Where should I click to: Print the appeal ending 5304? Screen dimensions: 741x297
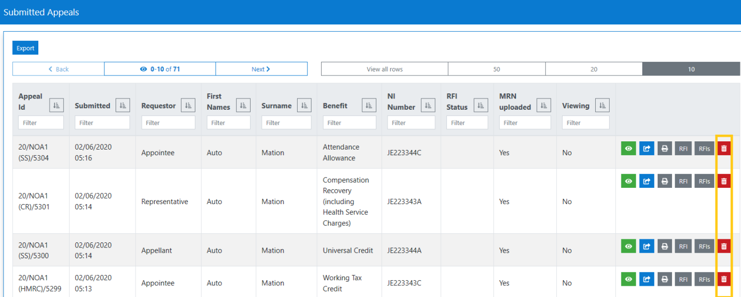coord(664,148)
